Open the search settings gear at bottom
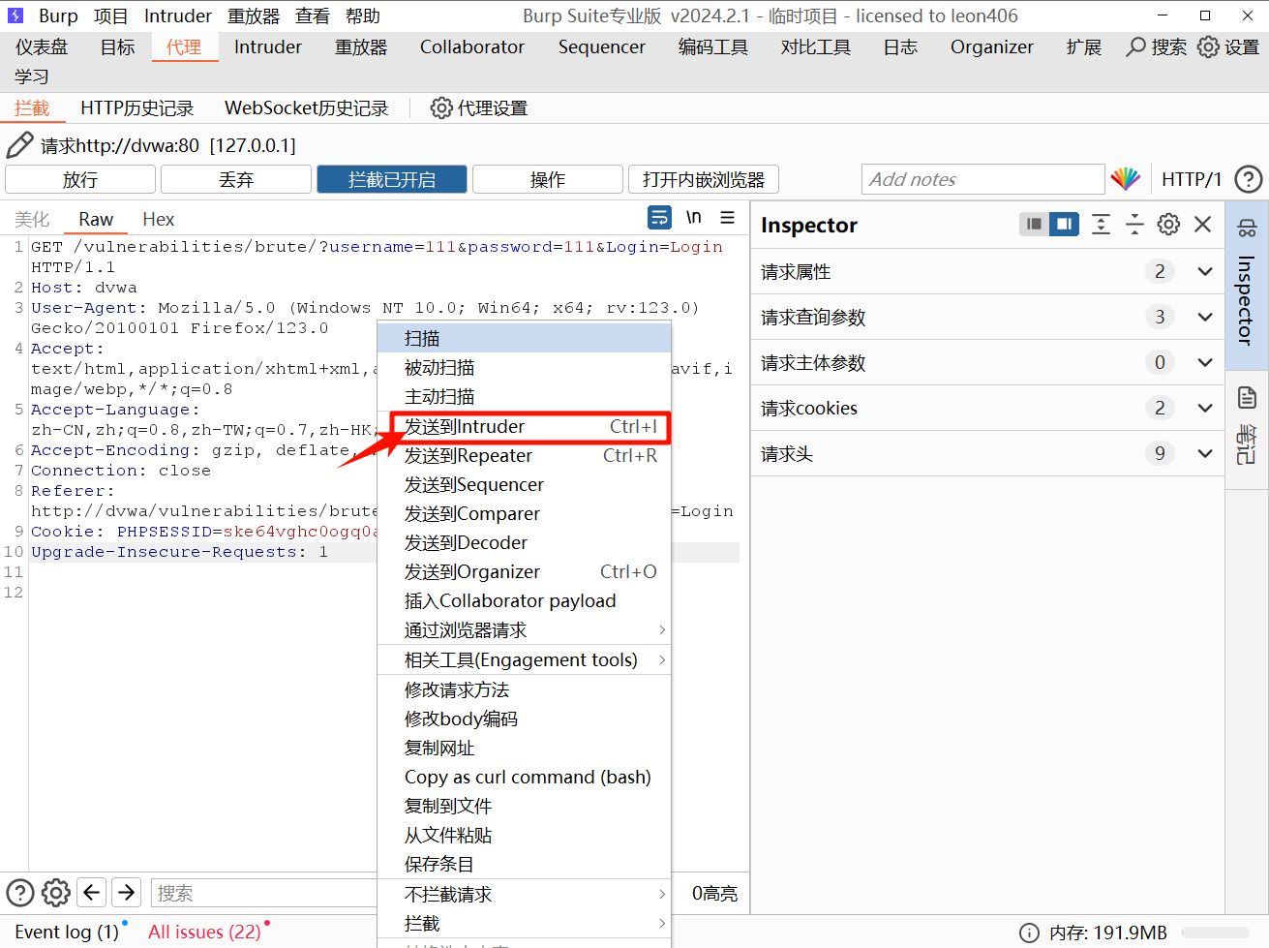 click(56, 892)
